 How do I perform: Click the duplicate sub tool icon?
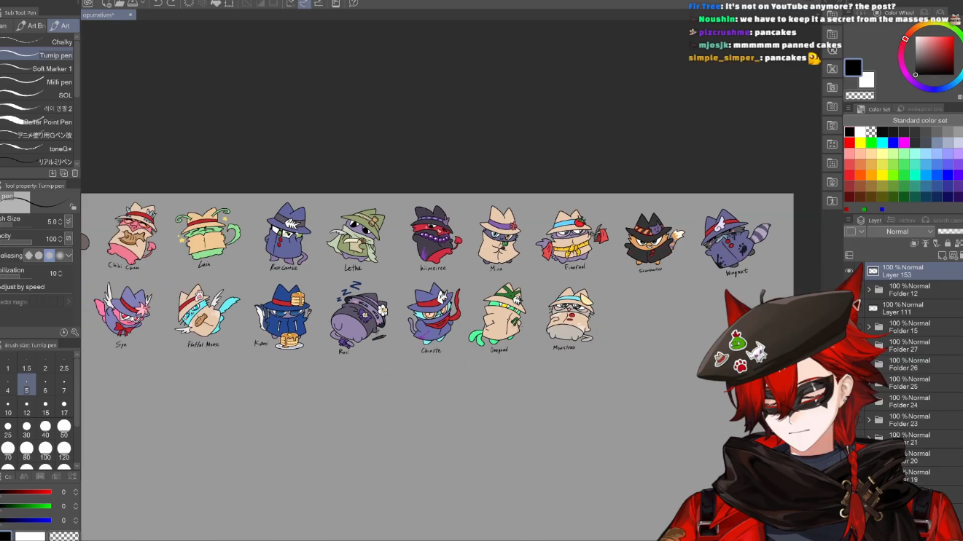(x=63, y=173)
